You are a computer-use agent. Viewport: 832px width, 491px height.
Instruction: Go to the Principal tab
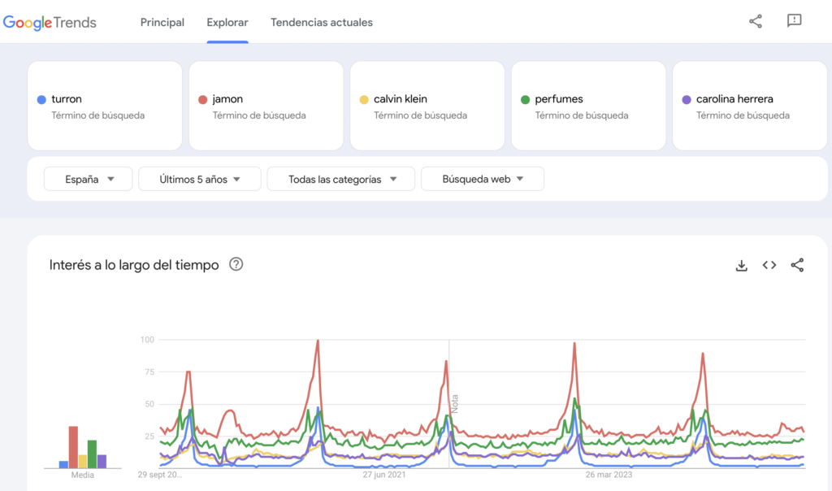click(162, 22)
